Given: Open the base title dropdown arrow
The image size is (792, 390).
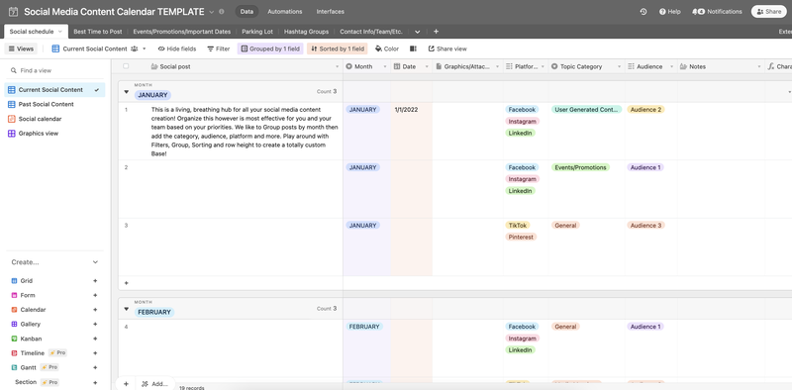Looking at the screenshot, I should [211, 12].
